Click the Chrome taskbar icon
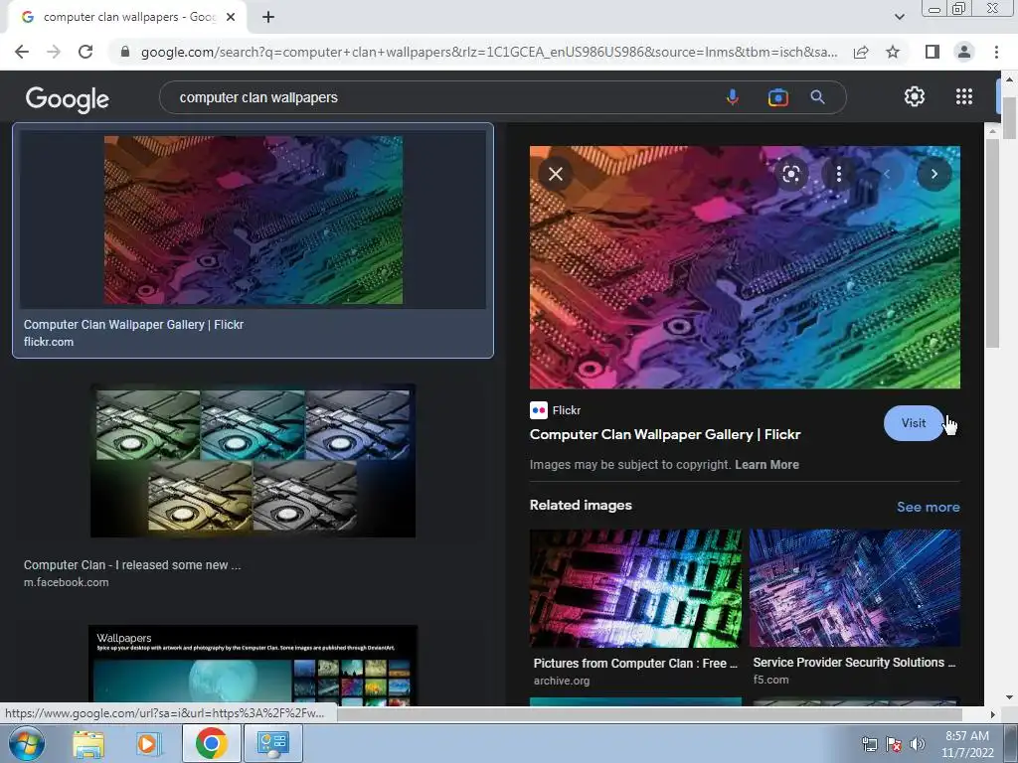The width and height of the screenshot is (1018, 763). pyautogui.click(x=211, y=743)
